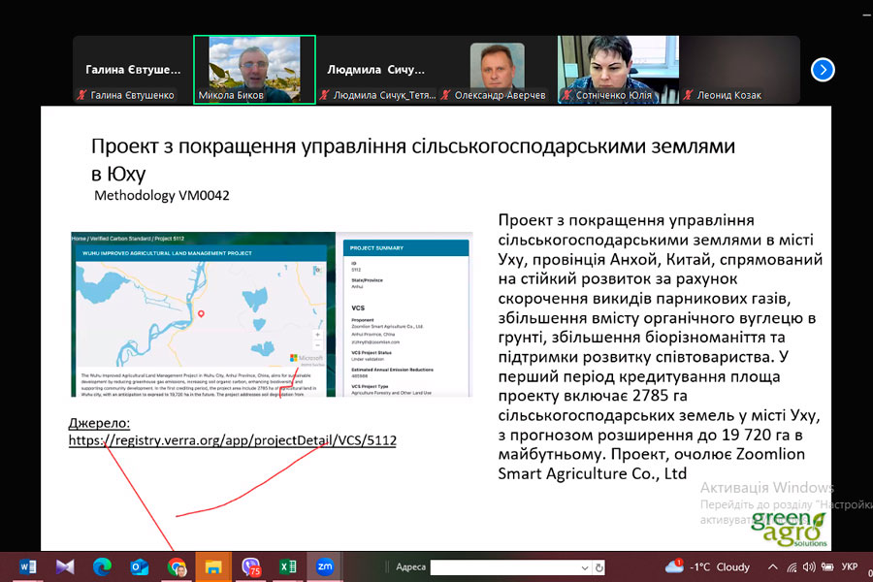The width and height of the screenshot is (873, 582).
Task: Open Outlook from the taskbar
Action: click(139, 566)
